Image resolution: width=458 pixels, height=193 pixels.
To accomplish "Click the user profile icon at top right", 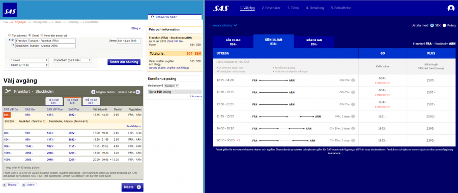I will (451, 8).
